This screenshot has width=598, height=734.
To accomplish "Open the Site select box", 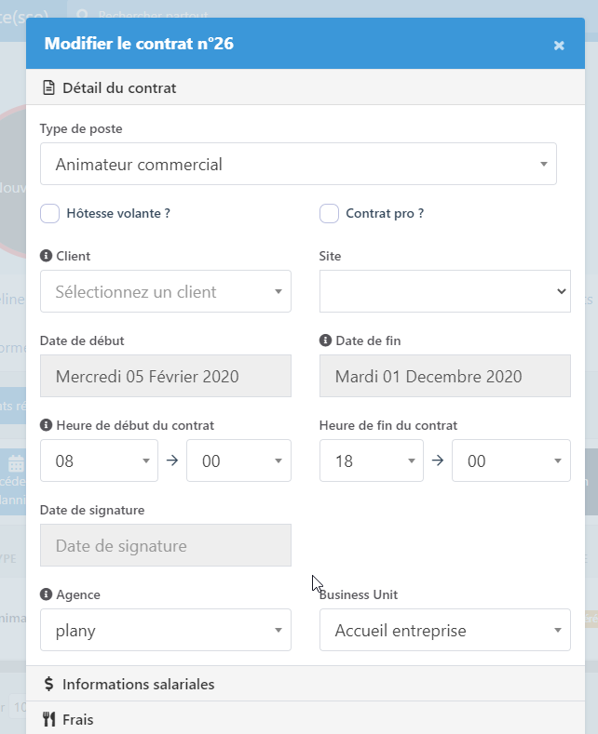I will click(444, 291).
